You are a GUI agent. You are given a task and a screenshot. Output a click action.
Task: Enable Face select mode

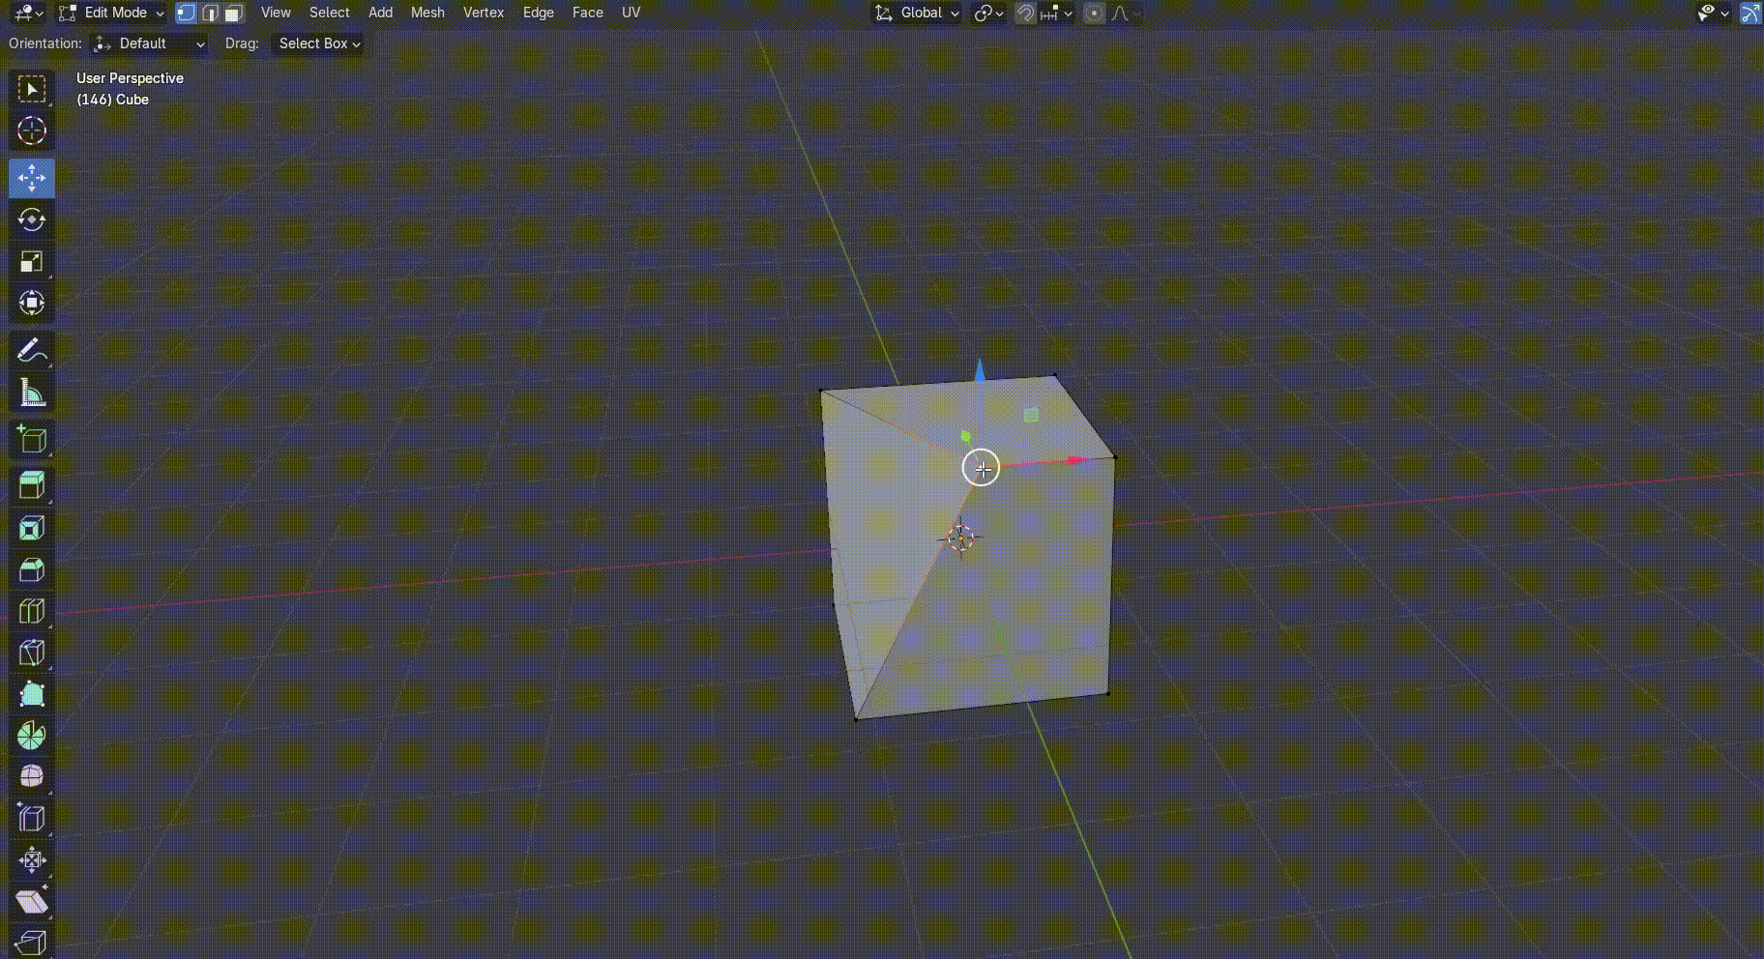point(233,13)
